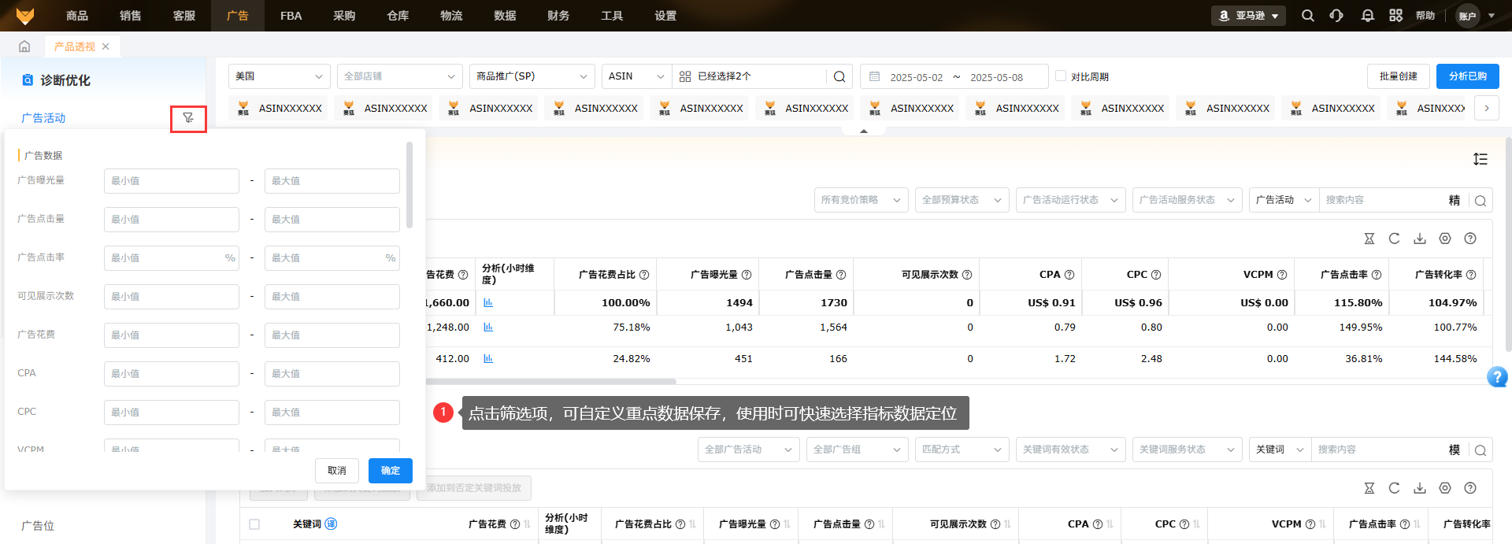
Task: Expand the 全部预算状态 filter dropdown
Action: (x=962, y=200)
